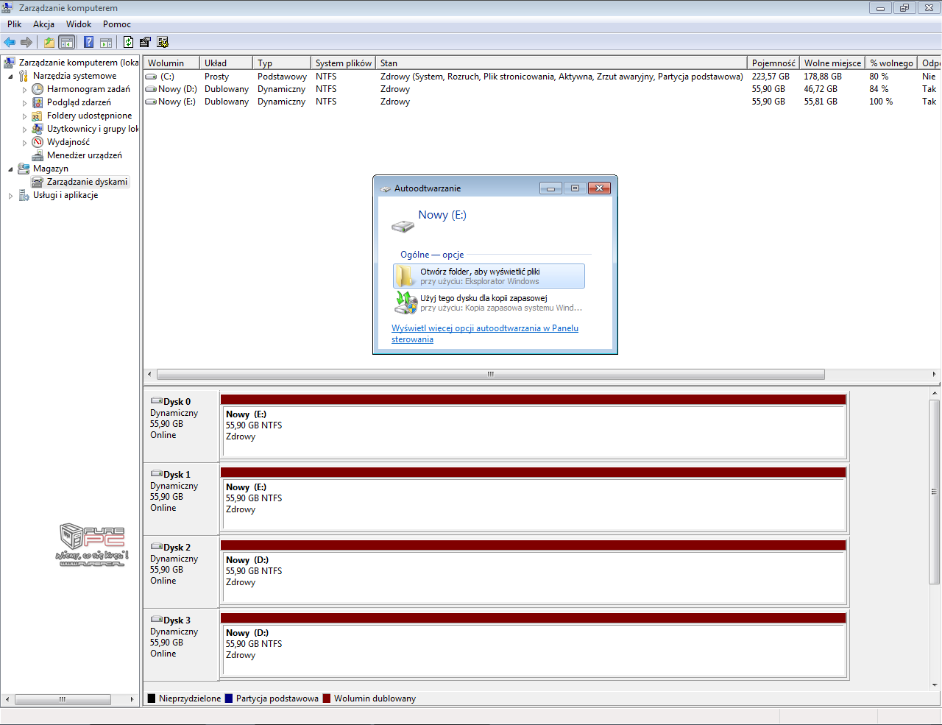Open the Widok menu
942x725 pixels.
pos(79,24)
